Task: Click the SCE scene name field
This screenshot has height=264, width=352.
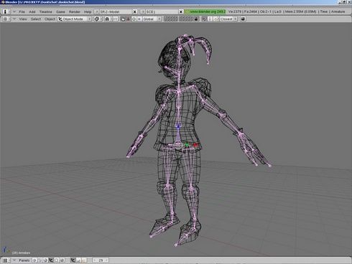Action: coord(162,11)
